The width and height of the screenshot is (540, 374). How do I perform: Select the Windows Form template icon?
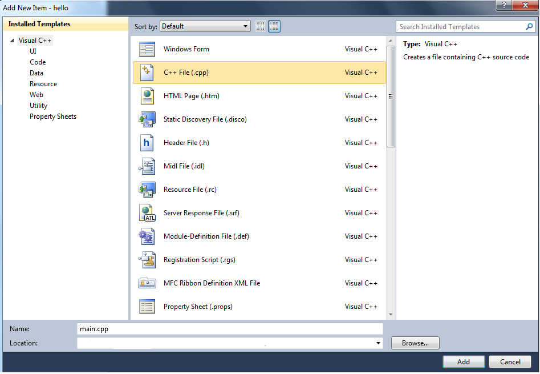(147, 49)
